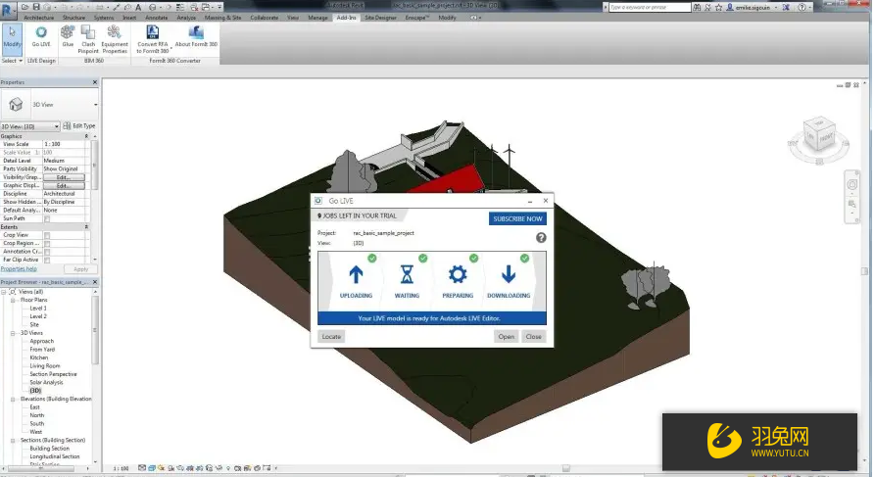Screen dimensions: 875x477
Task: Open the Site Designer ribbon tab
Action: (380, 18)
